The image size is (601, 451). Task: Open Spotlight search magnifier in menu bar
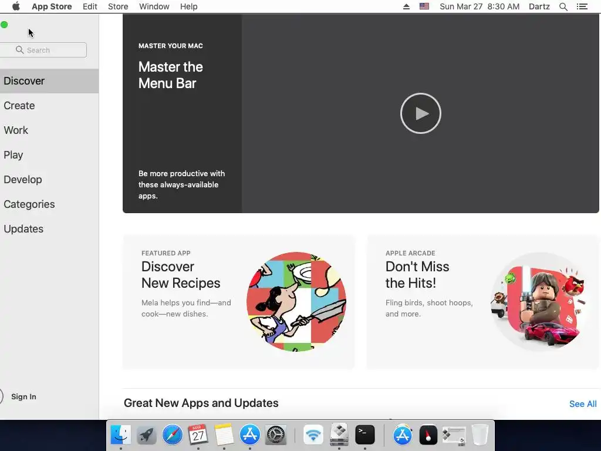click(x=563, y=6)
